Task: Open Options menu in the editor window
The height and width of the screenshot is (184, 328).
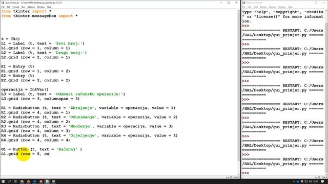Action: [31, 7]
